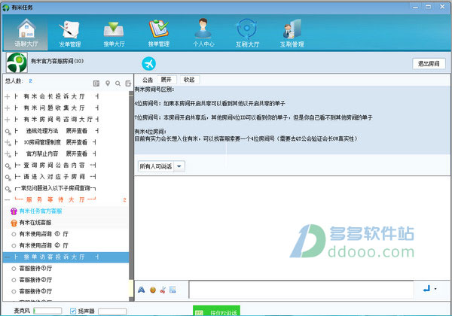Viewport: 452px width, 316px height.
Task: Open send options arrow beside enter button
Action: tap(435, 289)
